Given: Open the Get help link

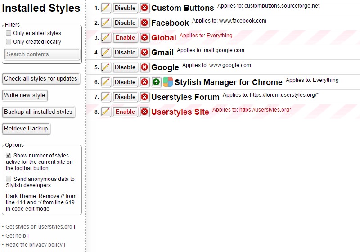Looking at the screenshot, I should pyautogui.click(x=16, y=236).
